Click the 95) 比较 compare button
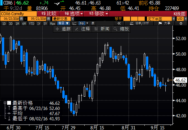This screenshot has width=188, height=130. [48, 14]
